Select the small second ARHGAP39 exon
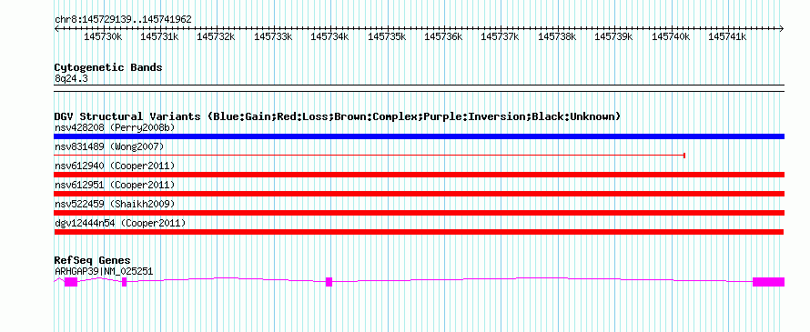Image resolution: width=810 pixels, height=332 pixels. (124, 282)
